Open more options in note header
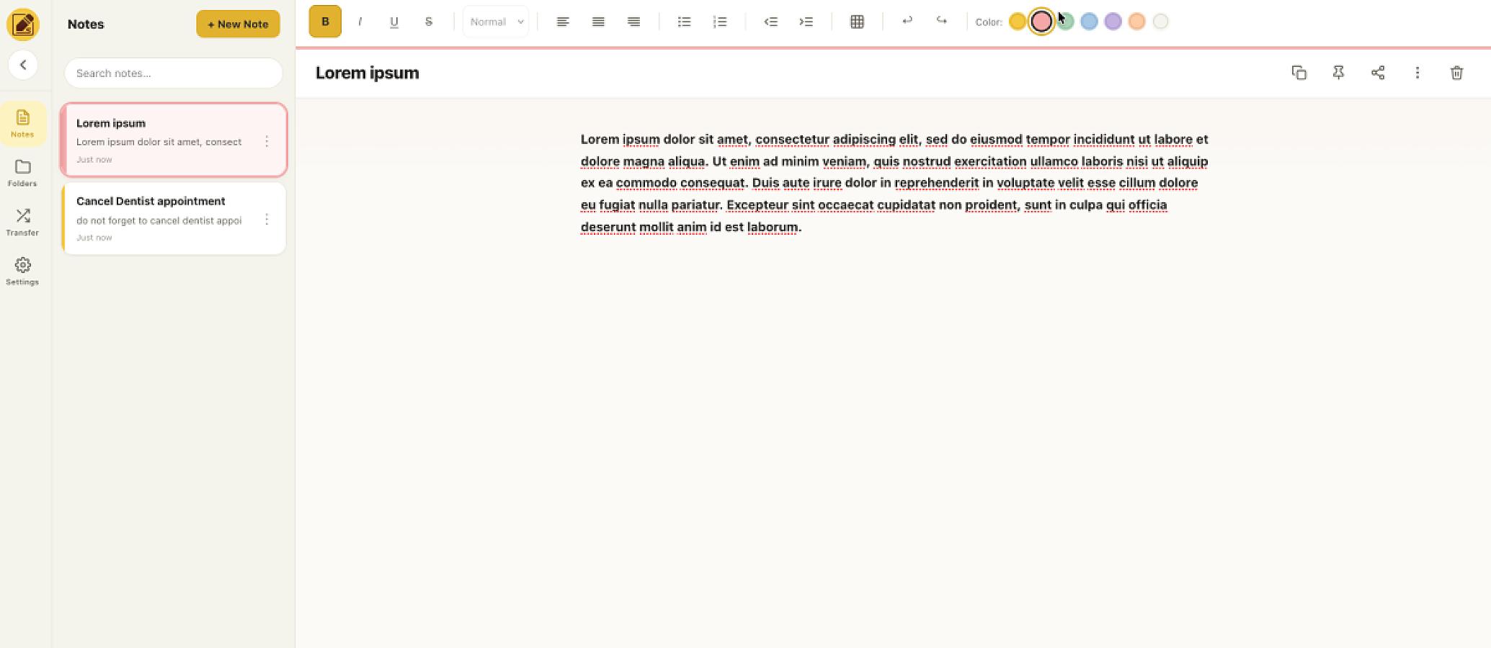The width and height of the screenshot is (1491, 648). (1417, 73)
